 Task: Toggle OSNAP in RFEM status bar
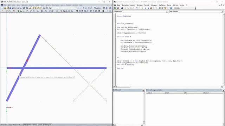tap(40, 125)
